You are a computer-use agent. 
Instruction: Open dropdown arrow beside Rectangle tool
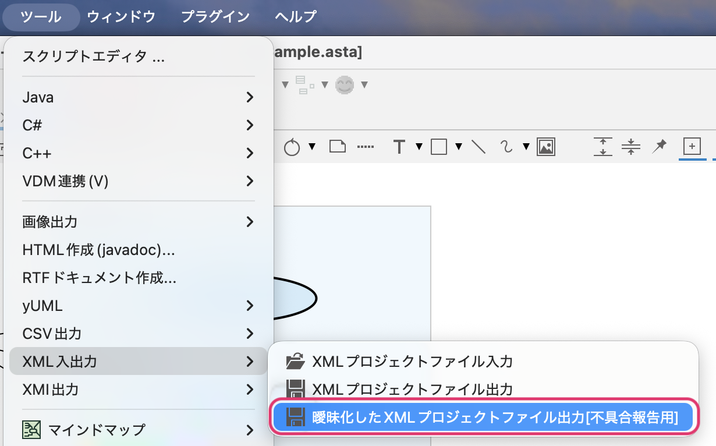(459, 147)
